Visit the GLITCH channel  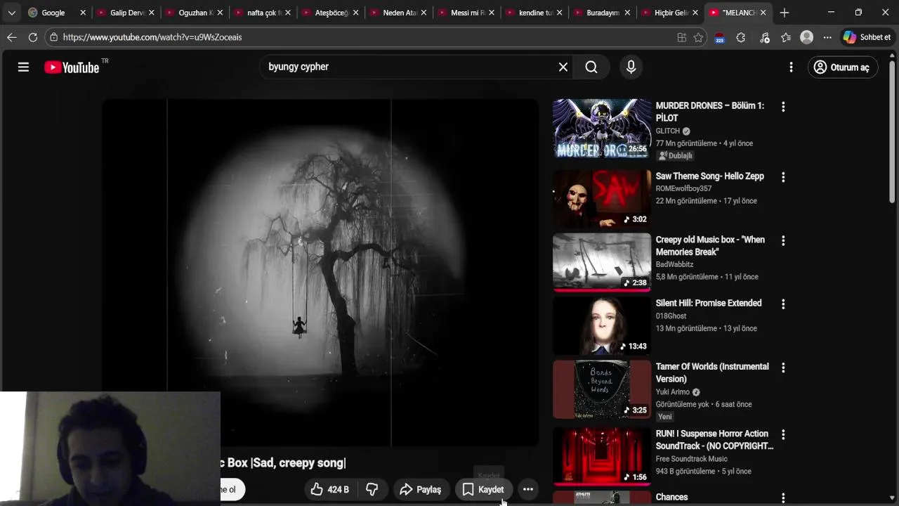tap(668, 131)
